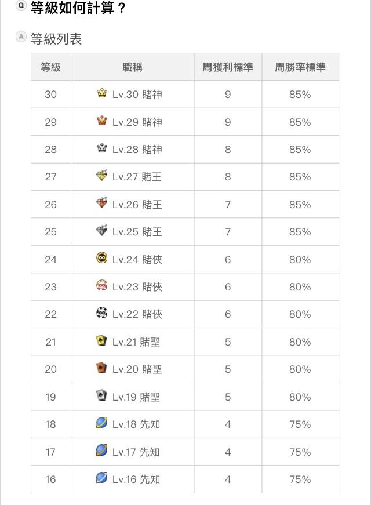Select the 周獲利標準 column header
This screenshot has width=371, height=505.
coord(228,67)
